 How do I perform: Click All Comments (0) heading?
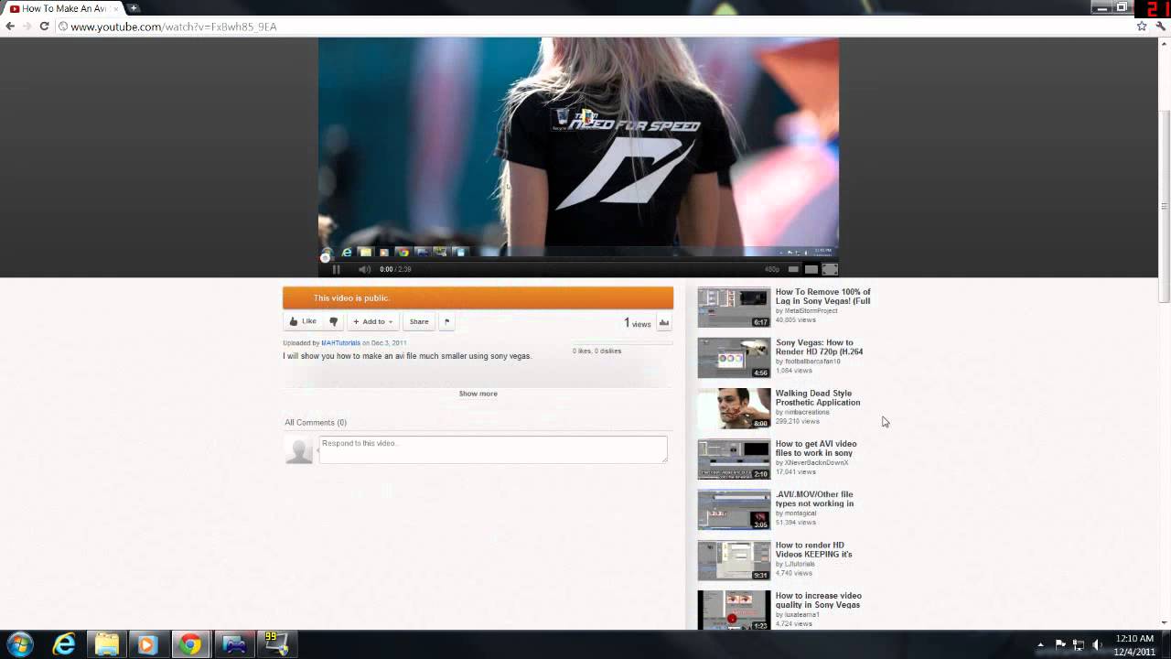[x=316, y=422]
